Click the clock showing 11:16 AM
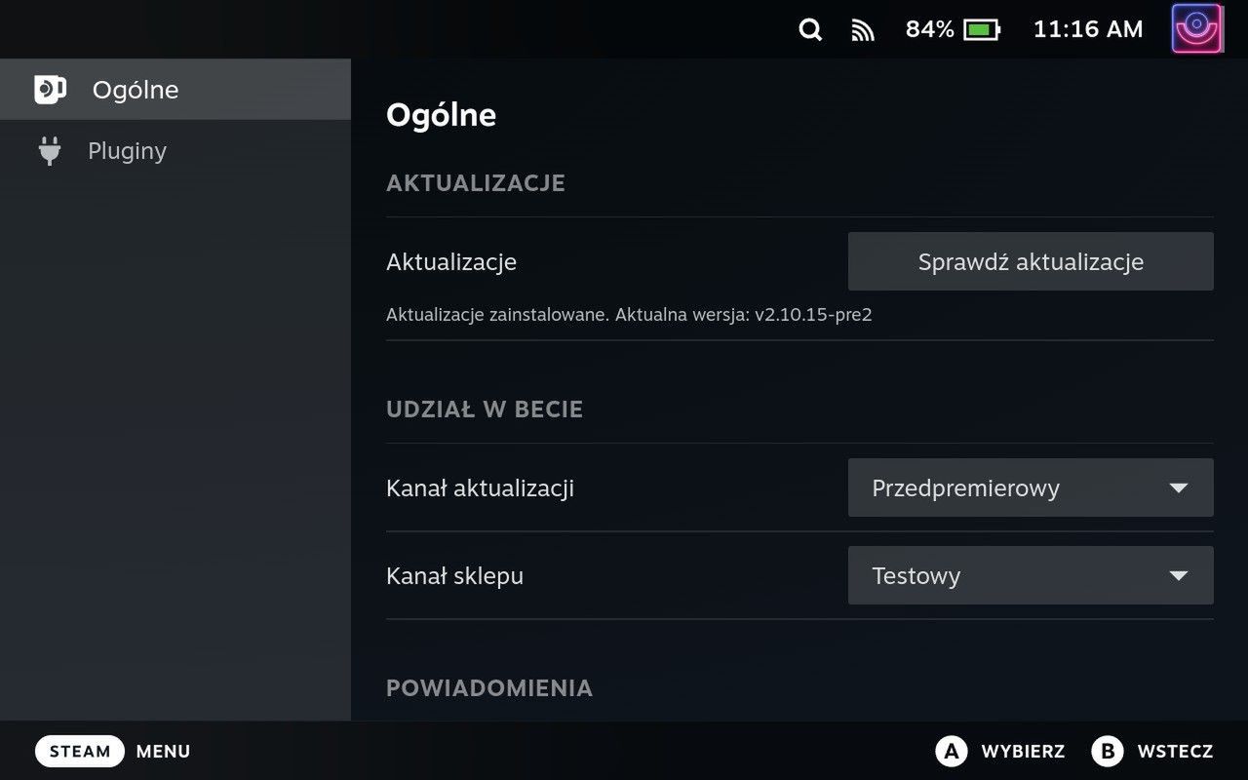This screenshot has height=780, width=1248. (x=1087, y=29)
